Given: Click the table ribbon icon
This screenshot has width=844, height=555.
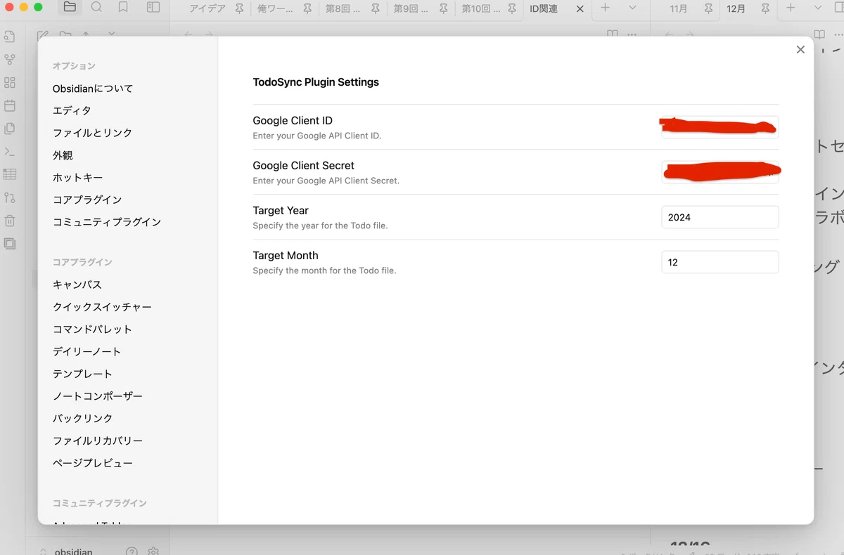Looking at the screenshot, I should (10, 174).
